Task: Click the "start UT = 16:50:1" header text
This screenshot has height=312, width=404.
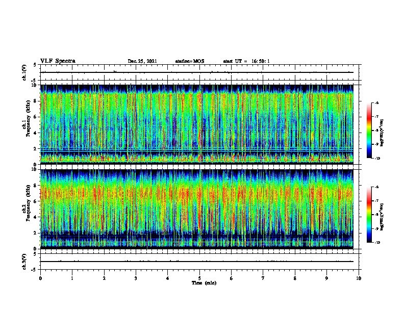Action: click(246, 61)
